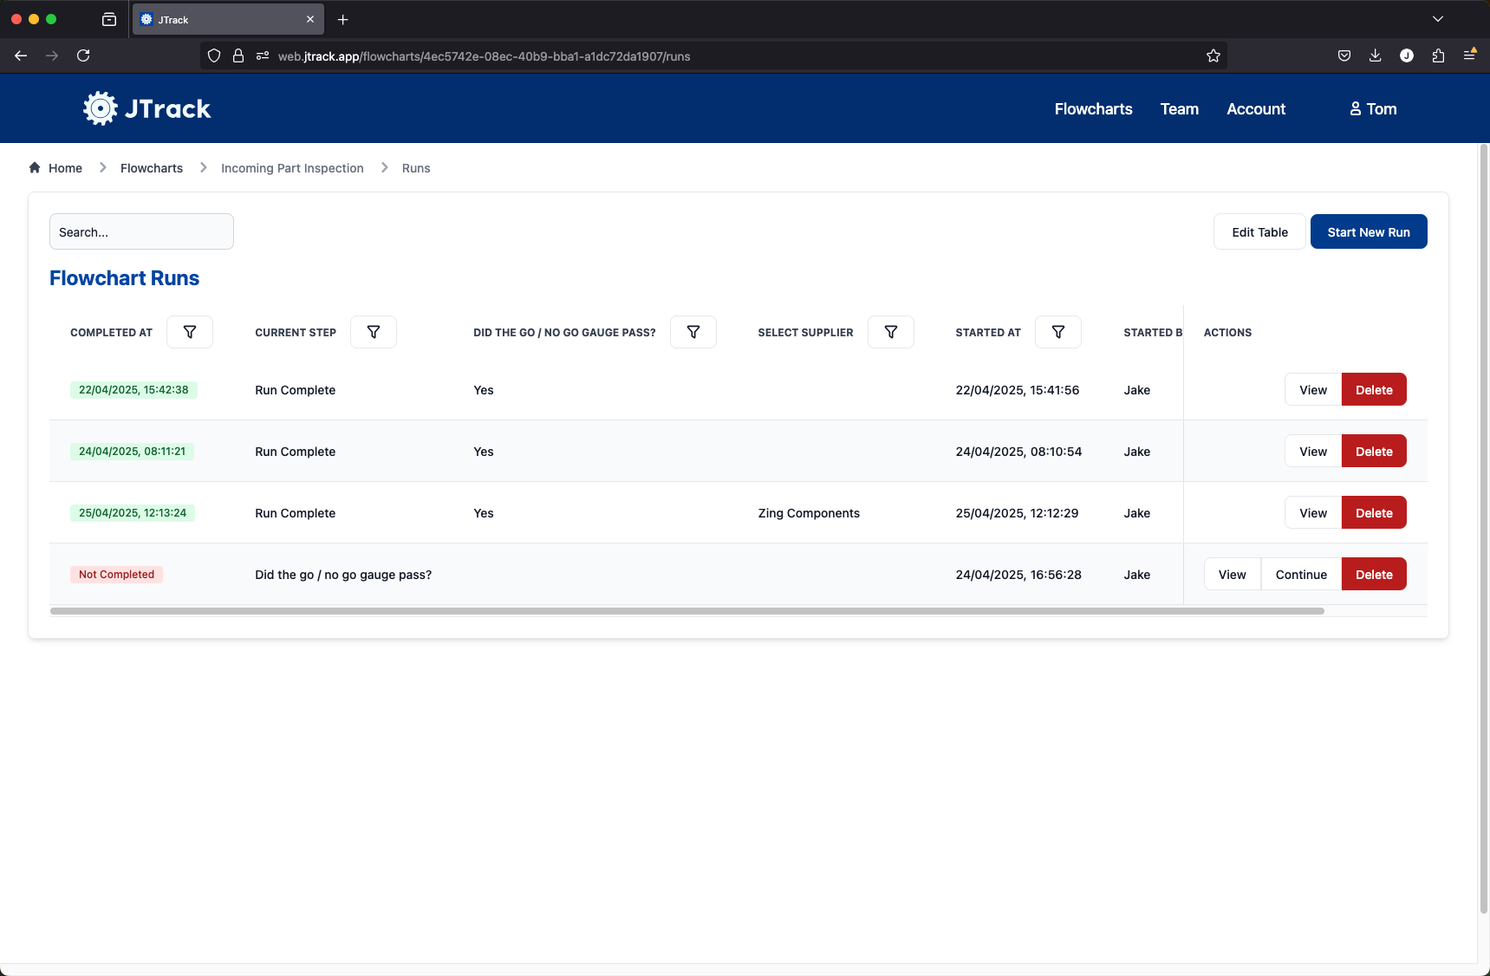Open the recent tabs view icon

(109, 19)
